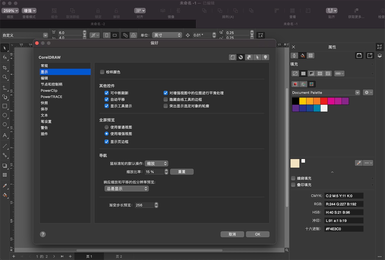The width and height of the screenshot is (385, 260).
Task: Select the Drop shadow tool
Action: pos(5,166)
